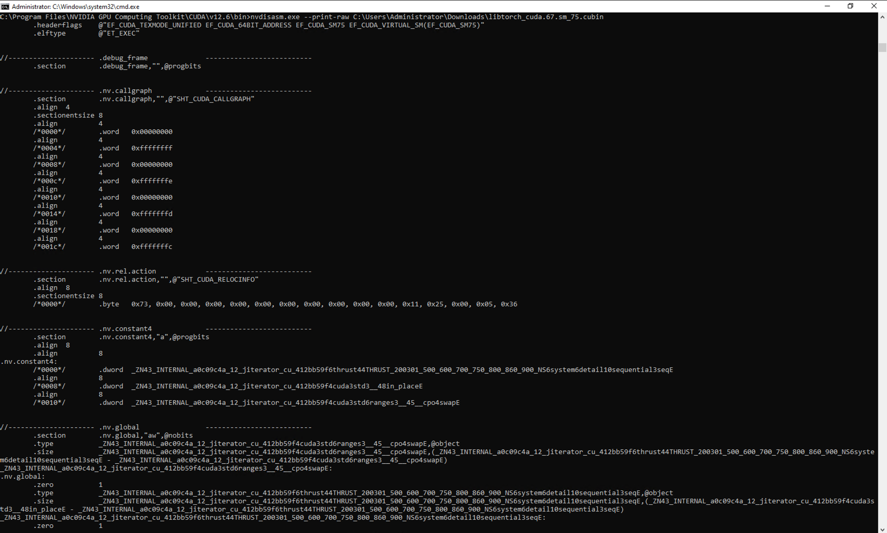Click the '.nv.constant4' section header comment
Image resolution: width=887 pixels, height=533 pixels.
point(156,329)
